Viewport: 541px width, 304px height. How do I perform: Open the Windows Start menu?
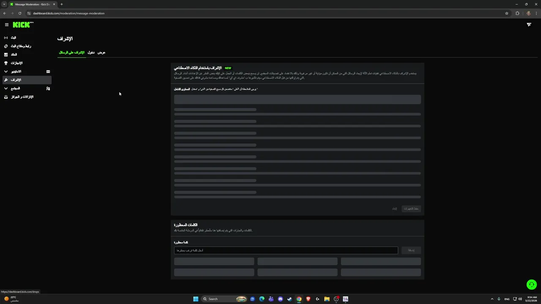click(x=196, y=299)
